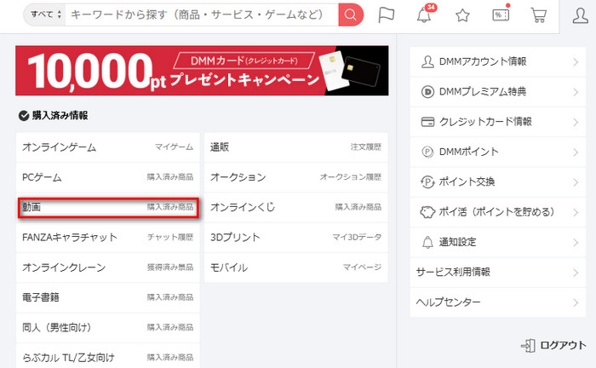
Task: Select DMMアカウント情報 menu item
Action: [x=497, y=61]
